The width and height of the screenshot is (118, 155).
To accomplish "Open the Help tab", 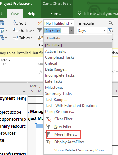I will click(31, 14).
